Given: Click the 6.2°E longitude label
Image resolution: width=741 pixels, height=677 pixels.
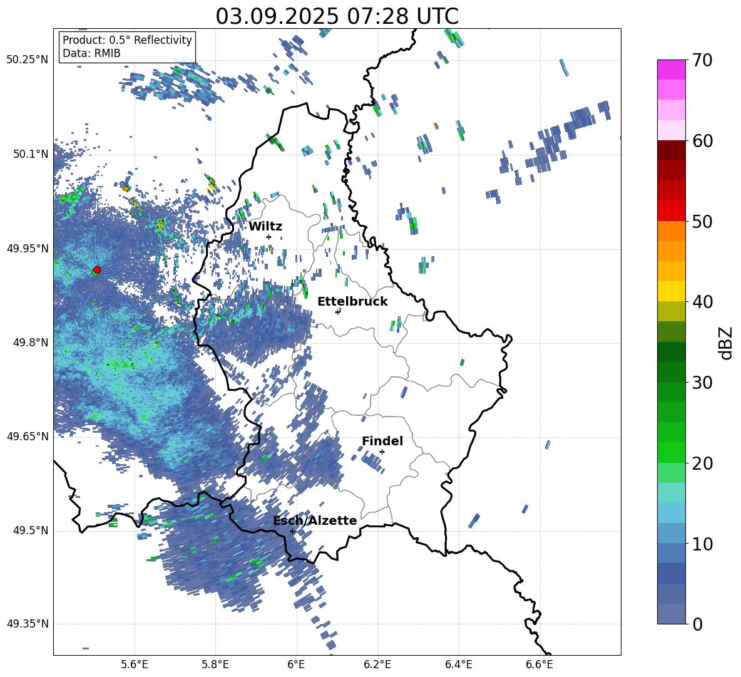Looking at the screenshot, I should point(377,664).
